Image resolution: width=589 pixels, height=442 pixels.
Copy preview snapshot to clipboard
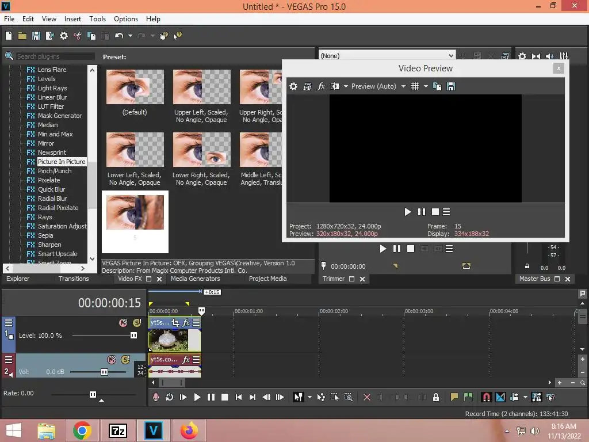437,86
